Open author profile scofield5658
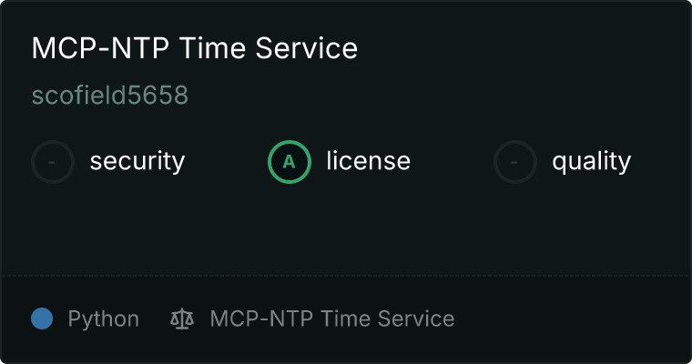Viewport: 692px width, 364px height. tap(110, 95)
